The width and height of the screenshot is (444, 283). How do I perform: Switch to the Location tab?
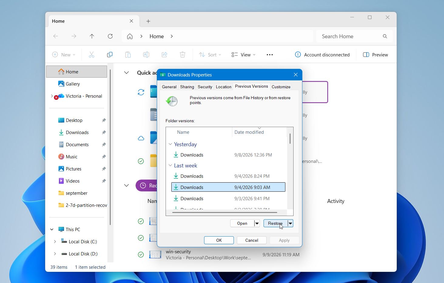click(224, 87)
